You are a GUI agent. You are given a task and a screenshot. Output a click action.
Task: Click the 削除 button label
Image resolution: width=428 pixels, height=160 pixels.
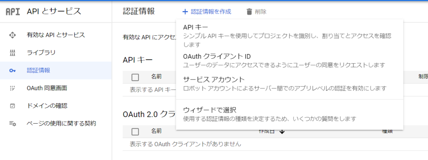pyautogui.click(x=261, y=12)
